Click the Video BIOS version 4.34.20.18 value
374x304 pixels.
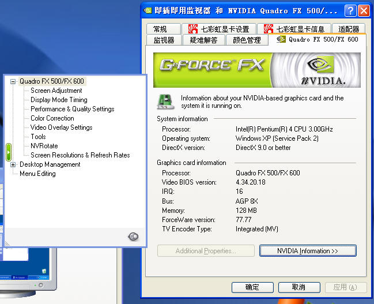(251, 182)
